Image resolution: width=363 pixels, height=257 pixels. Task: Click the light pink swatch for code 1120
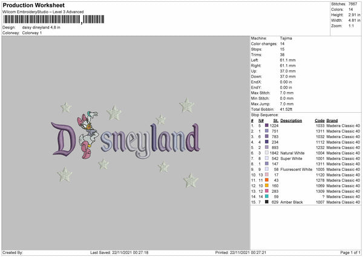coord(267,175)
